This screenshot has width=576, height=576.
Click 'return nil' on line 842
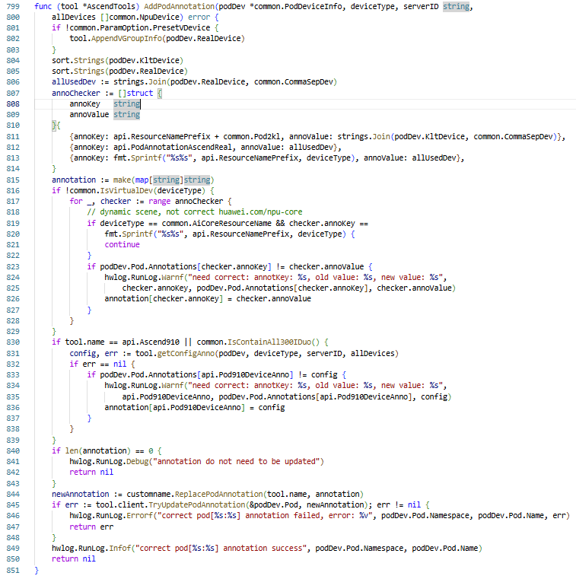91,472
